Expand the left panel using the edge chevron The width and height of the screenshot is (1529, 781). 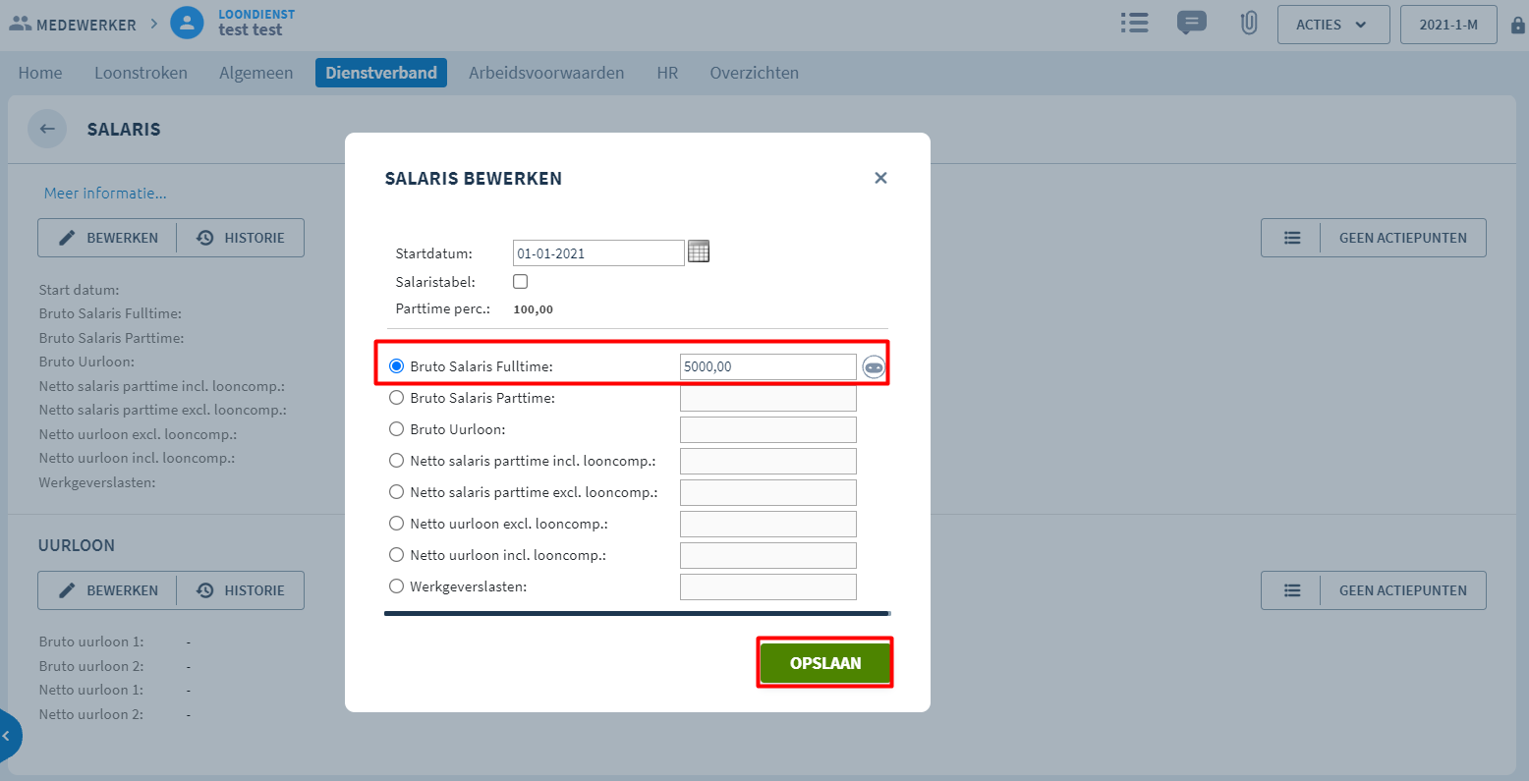click(8, 735)
